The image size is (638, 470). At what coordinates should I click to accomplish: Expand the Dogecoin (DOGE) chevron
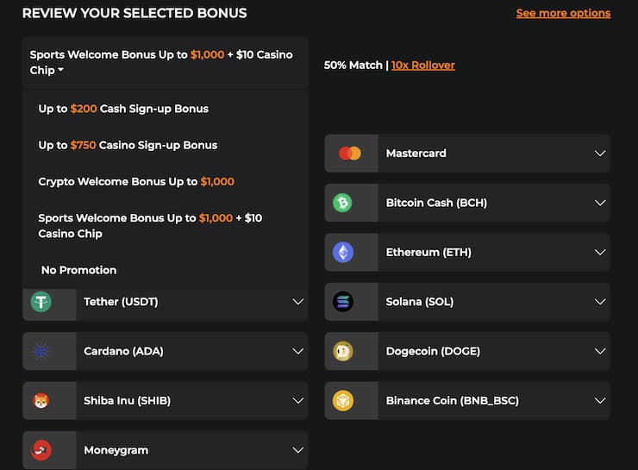600,351
